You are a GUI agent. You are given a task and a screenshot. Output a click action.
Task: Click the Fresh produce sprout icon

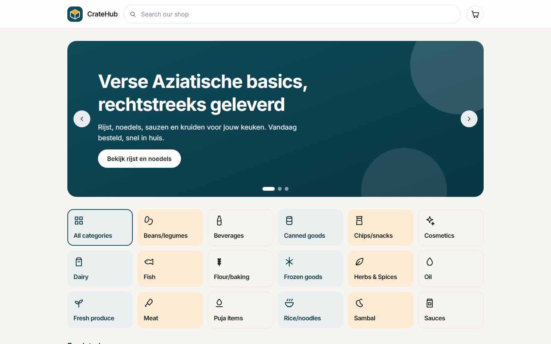coord(79,303)
